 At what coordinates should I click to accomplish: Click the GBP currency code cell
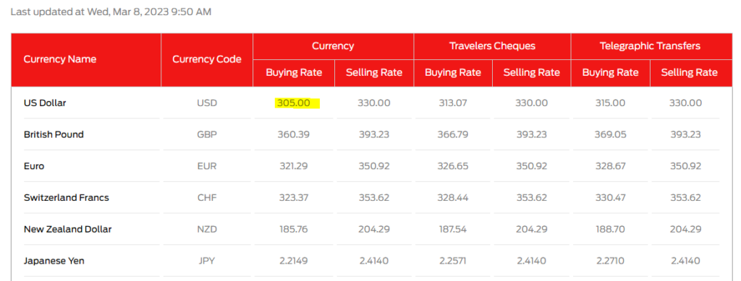click(206, 134)
